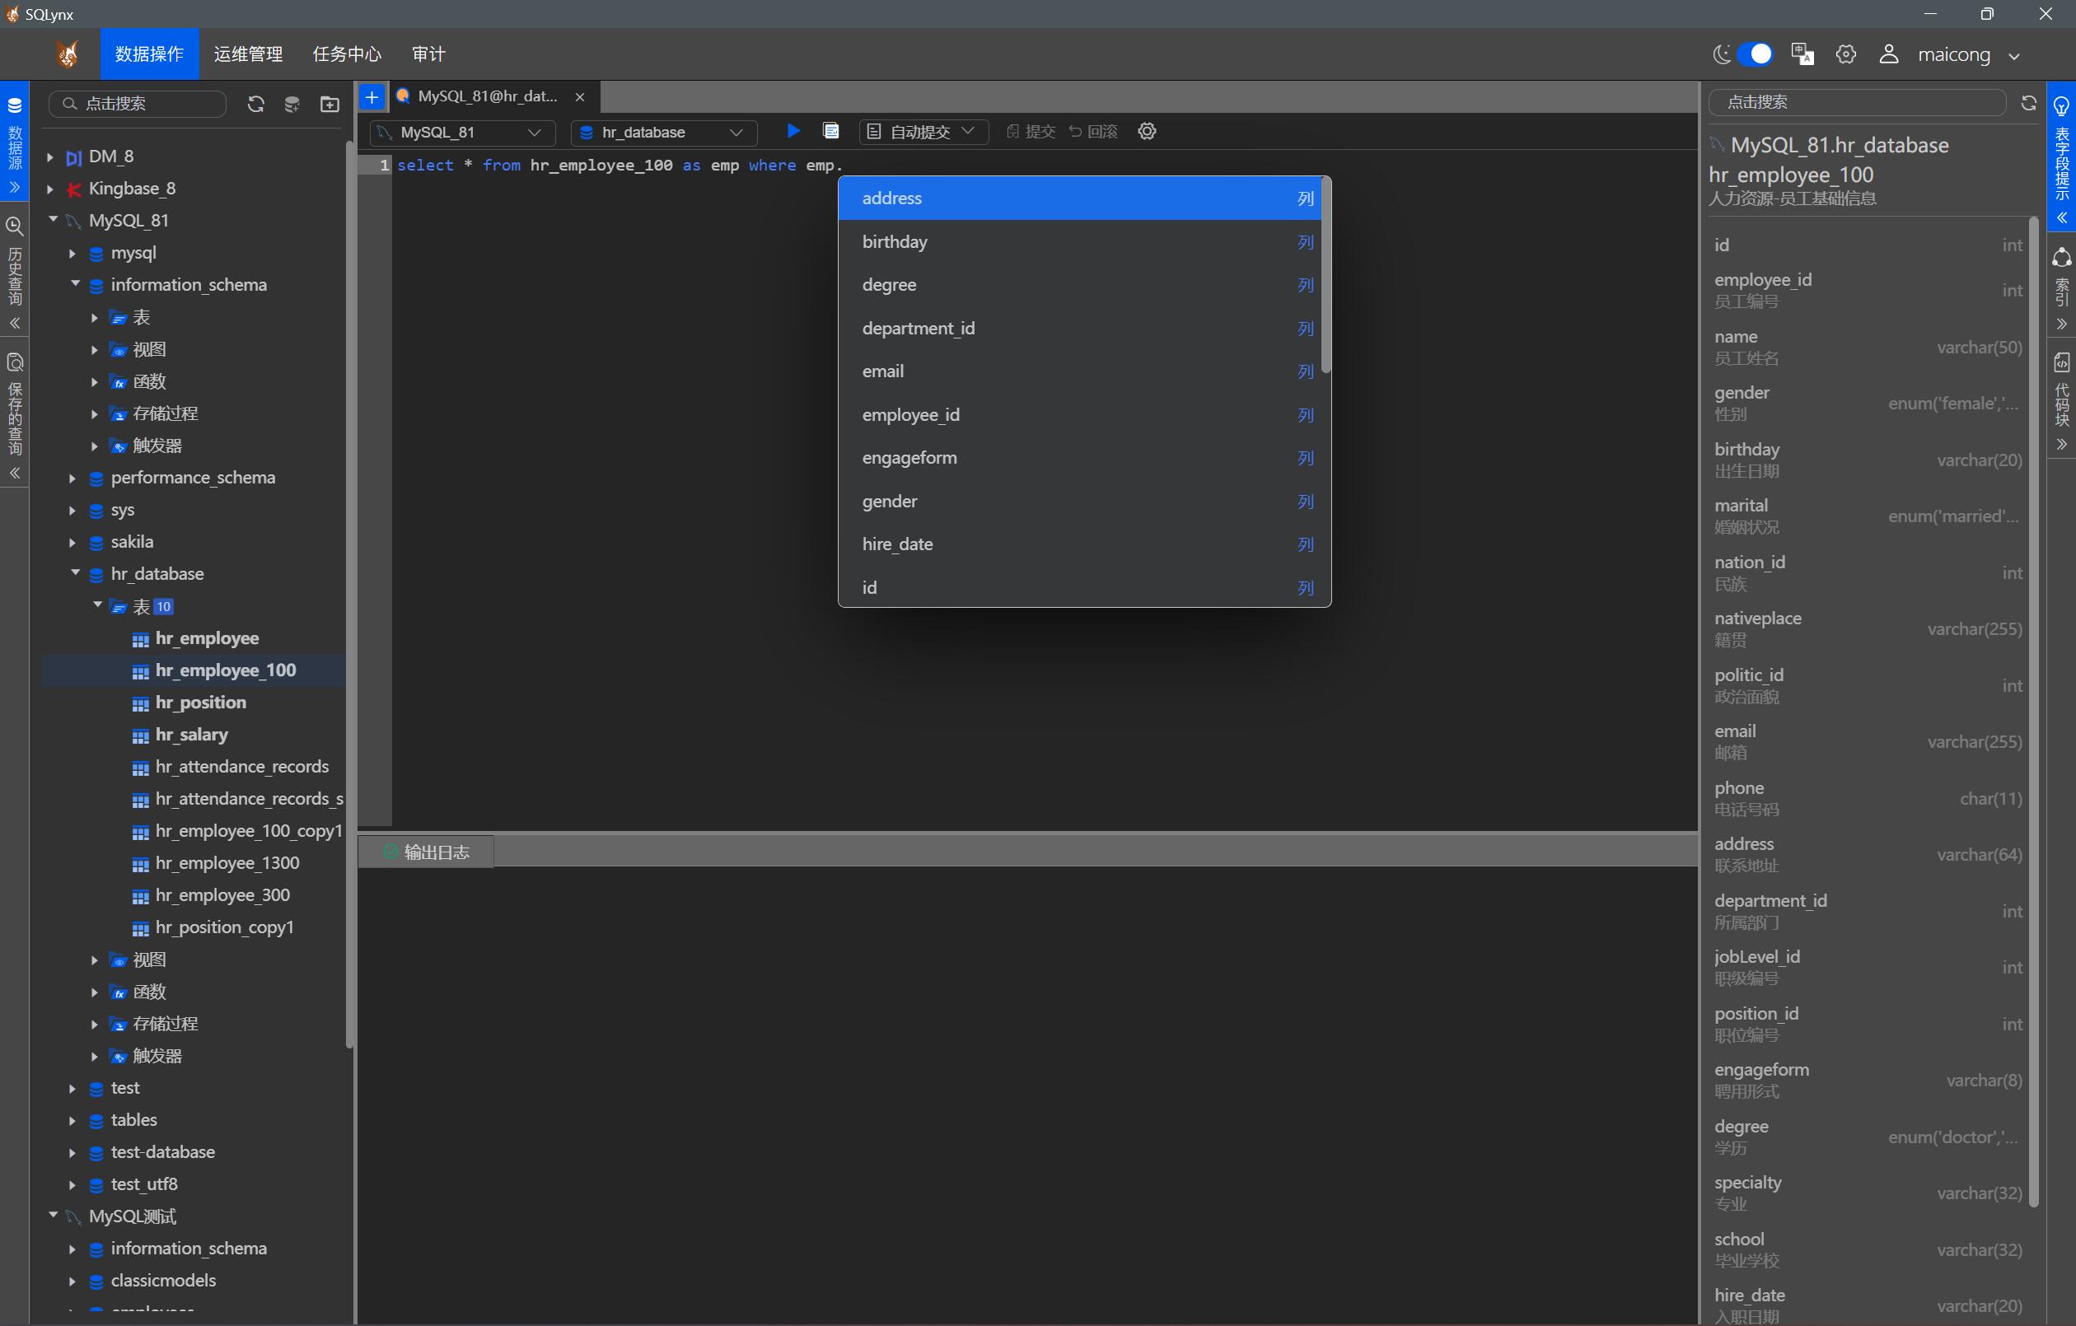Screen dimensions: 2076x1326
Task: Click the 提交 commit button
Action: 1031,131
